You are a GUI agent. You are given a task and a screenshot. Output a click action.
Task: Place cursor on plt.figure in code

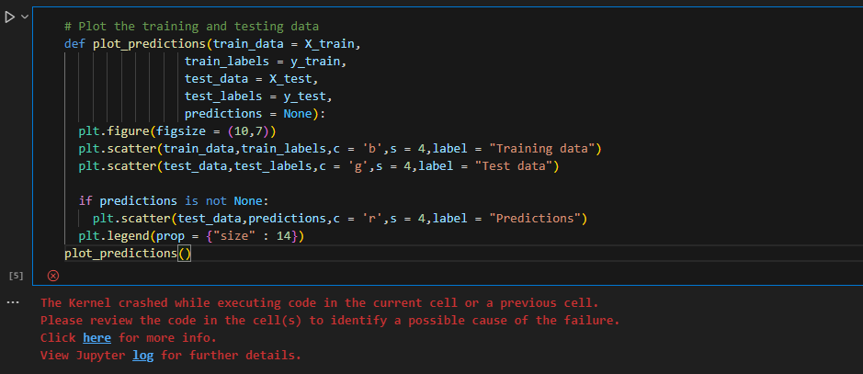click(117, 130)
